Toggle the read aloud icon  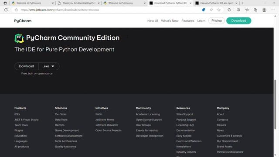(211, 10)
